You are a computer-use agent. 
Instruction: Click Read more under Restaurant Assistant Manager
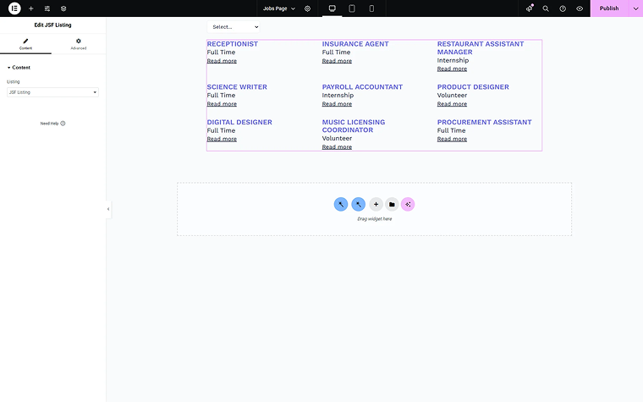pyautogui.click(x=452, y=69)
